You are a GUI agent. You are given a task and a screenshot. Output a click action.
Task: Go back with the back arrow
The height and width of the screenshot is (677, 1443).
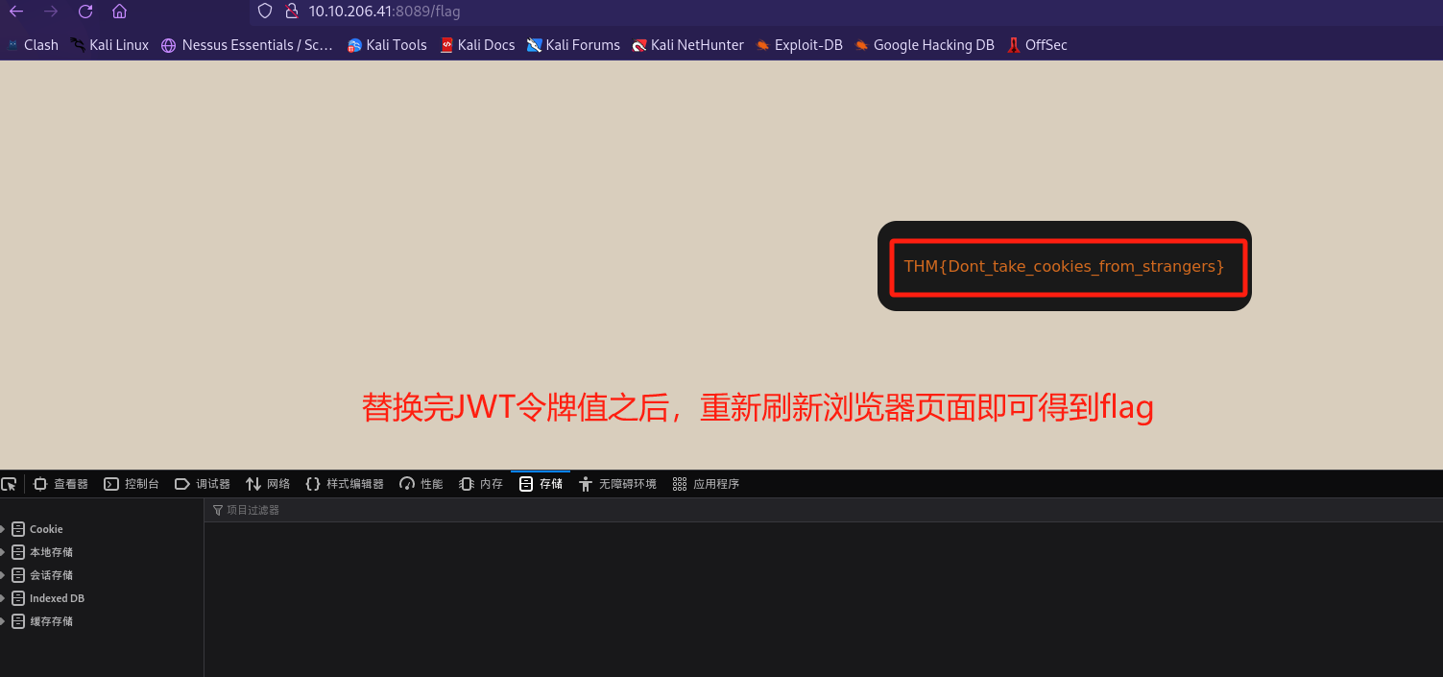pyautogui.click(x=16, y=12)
